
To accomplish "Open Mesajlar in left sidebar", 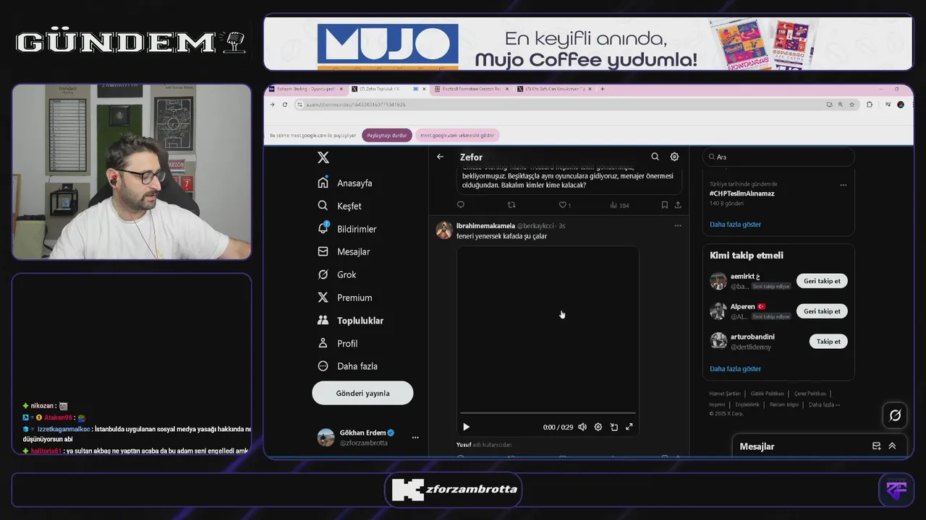I will (x=344, y=251).
